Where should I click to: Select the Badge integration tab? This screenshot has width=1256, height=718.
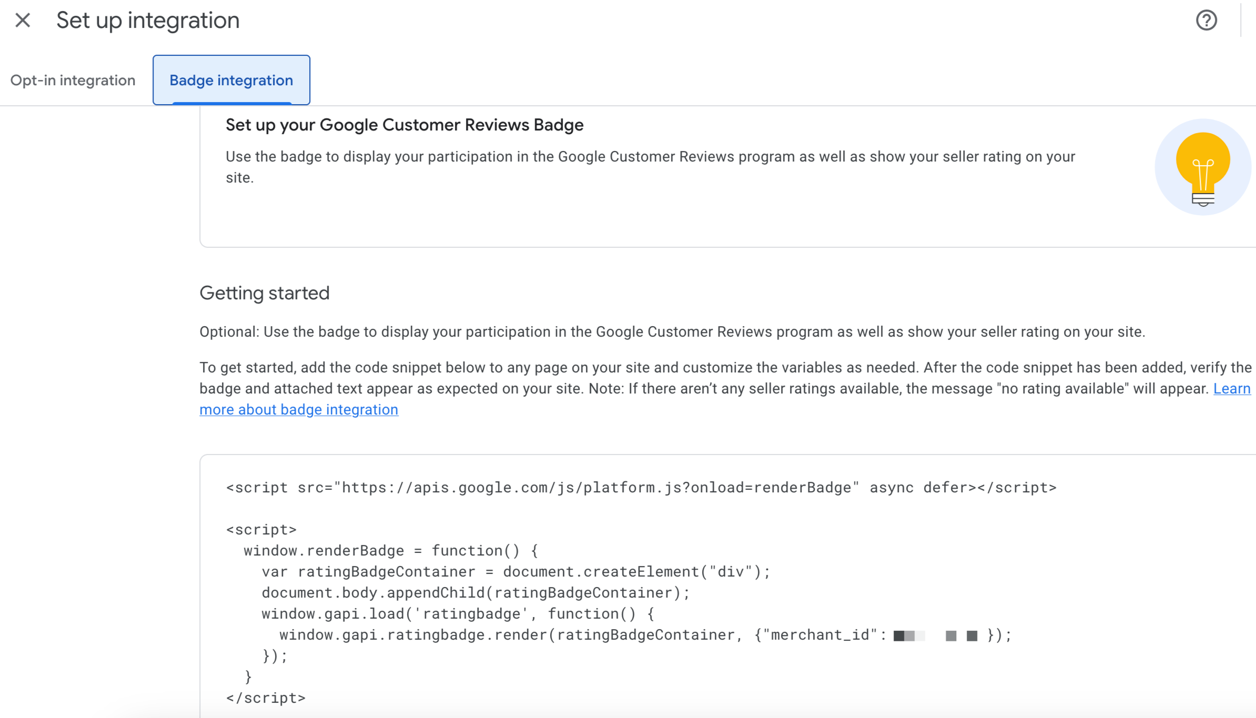(231, 80)
